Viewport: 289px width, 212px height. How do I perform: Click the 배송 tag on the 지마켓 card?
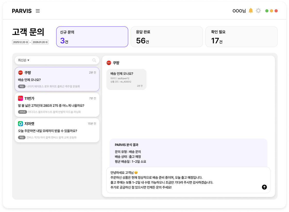22,137
